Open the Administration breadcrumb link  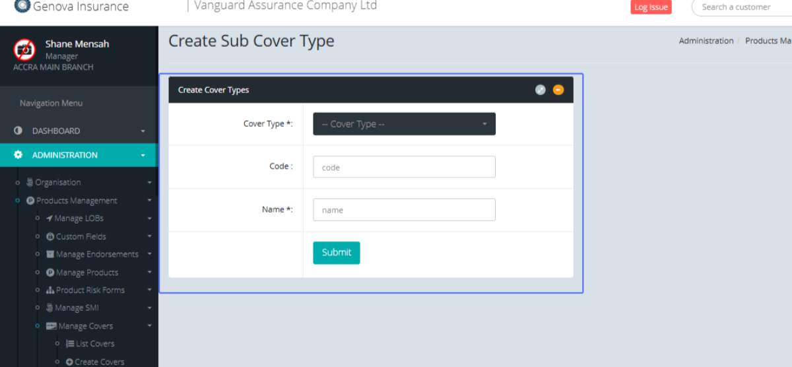[x=706, y=41]
